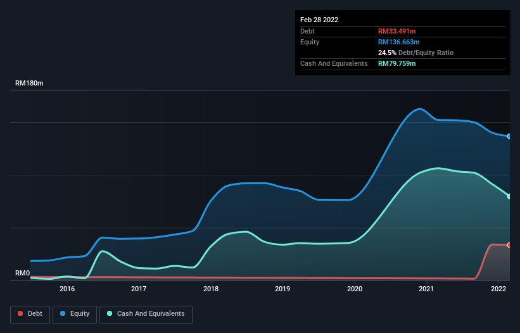Click the 2018 x-axis label

(x=211, y=289)
